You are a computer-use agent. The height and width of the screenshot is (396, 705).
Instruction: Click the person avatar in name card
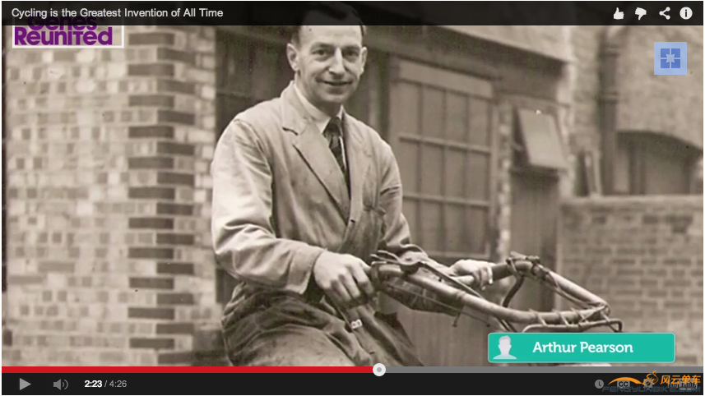[505, 348]
